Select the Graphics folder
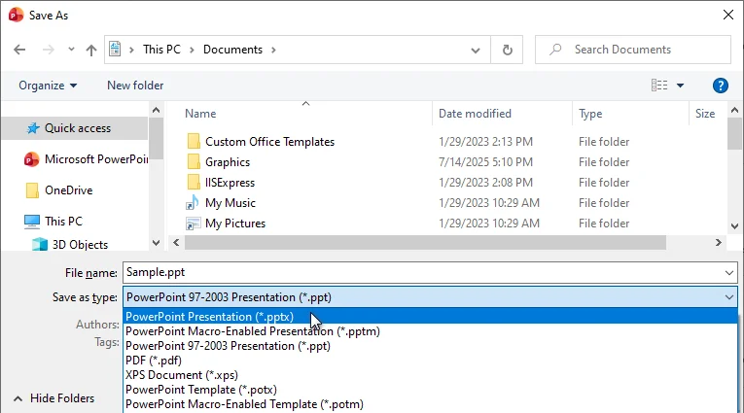This screenshot has width=744, height=413. click(x=228, y=162)
